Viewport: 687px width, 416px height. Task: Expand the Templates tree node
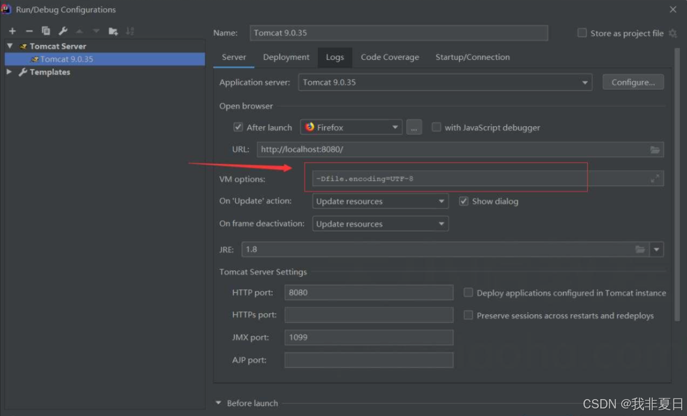[x=9, y=72]
